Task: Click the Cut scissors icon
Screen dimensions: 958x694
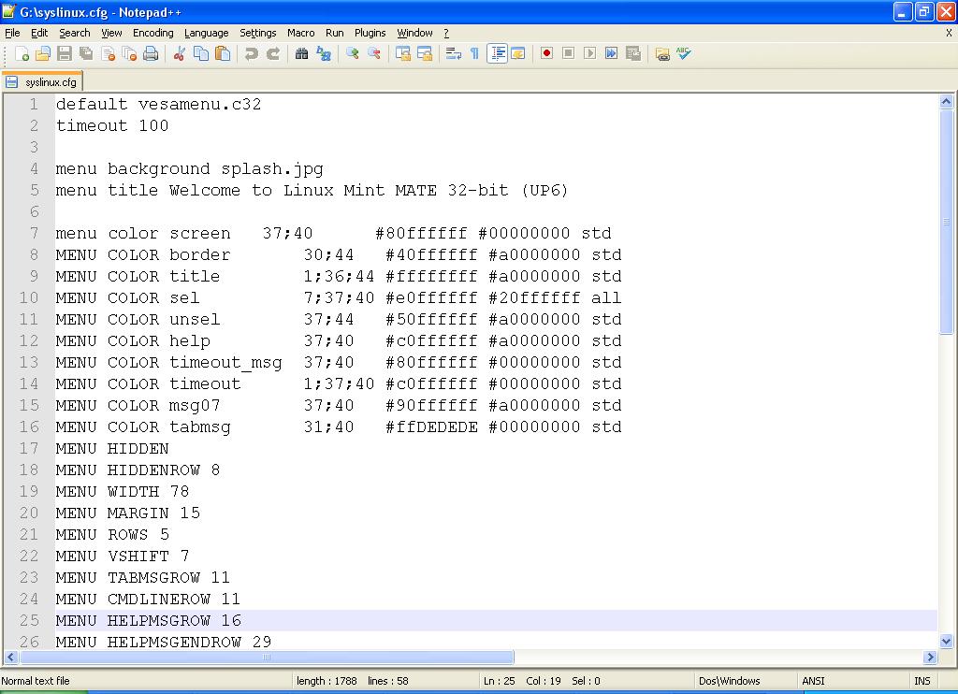Action: [179, 54]
